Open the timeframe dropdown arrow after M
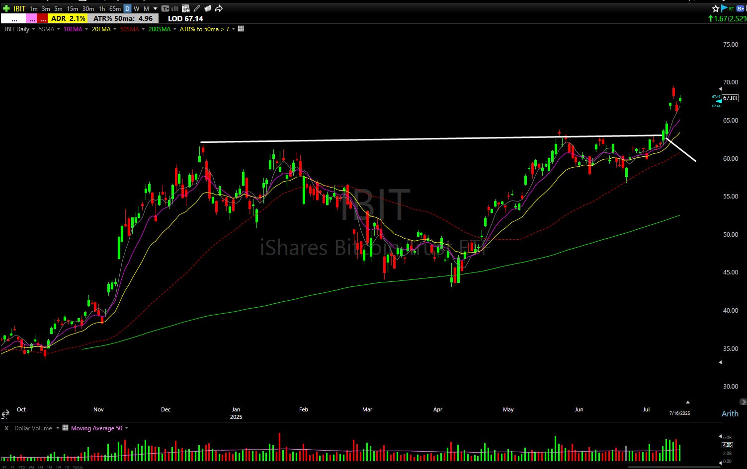The image size is (747, 469). pyautogui.click(x=155, y=8)
